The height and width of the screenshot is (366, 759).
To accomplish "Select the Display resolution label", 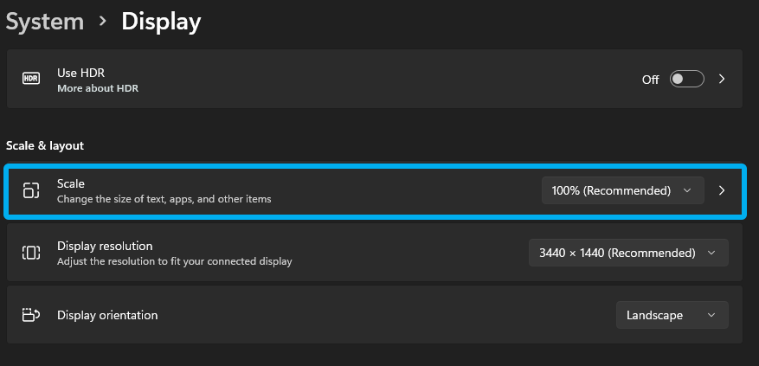I will pos(105,246).
